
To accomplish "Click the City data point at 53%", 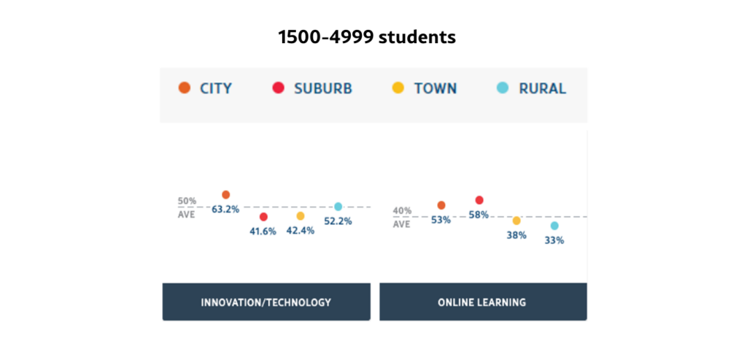I will 441,205.
